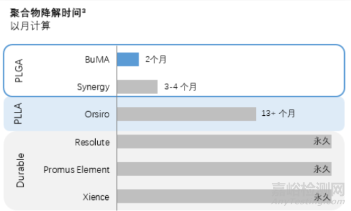Click the Orsiro degradation bar

pos(187,114)
